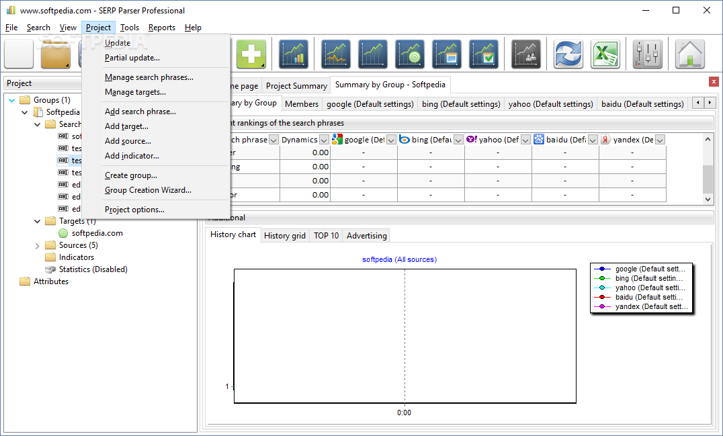Image resolution: width=723 pixels, height=436 pixels.
Task: Select the Indicators folder
Action: [x=76, y=257]
